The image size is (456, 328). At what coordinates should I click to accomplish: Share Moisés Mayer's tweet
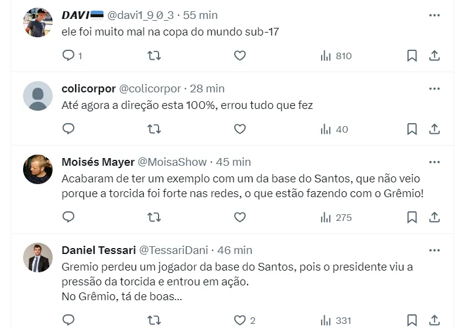pos(434,217)
